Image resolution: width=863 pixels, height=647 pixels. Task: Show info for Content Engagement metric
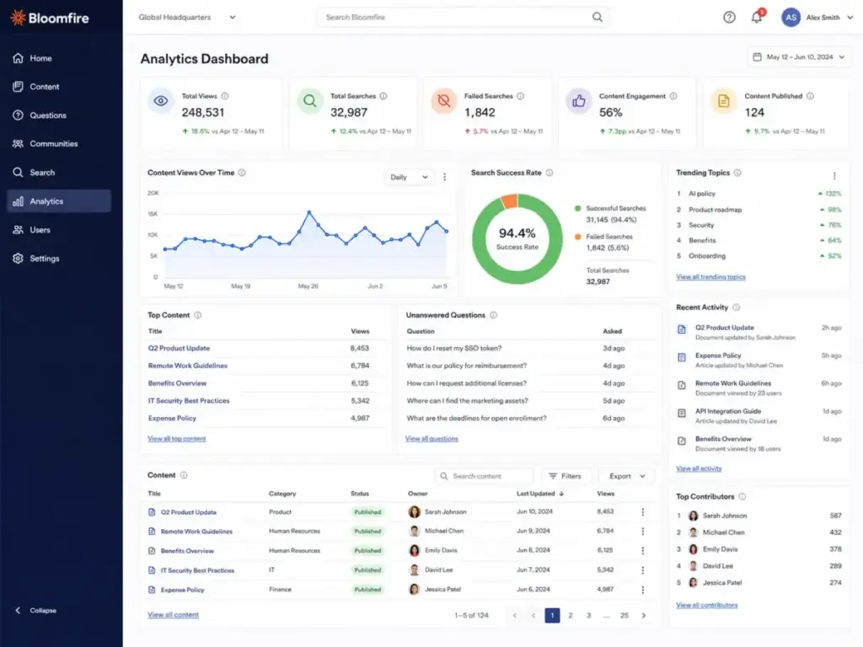(673, 96)
